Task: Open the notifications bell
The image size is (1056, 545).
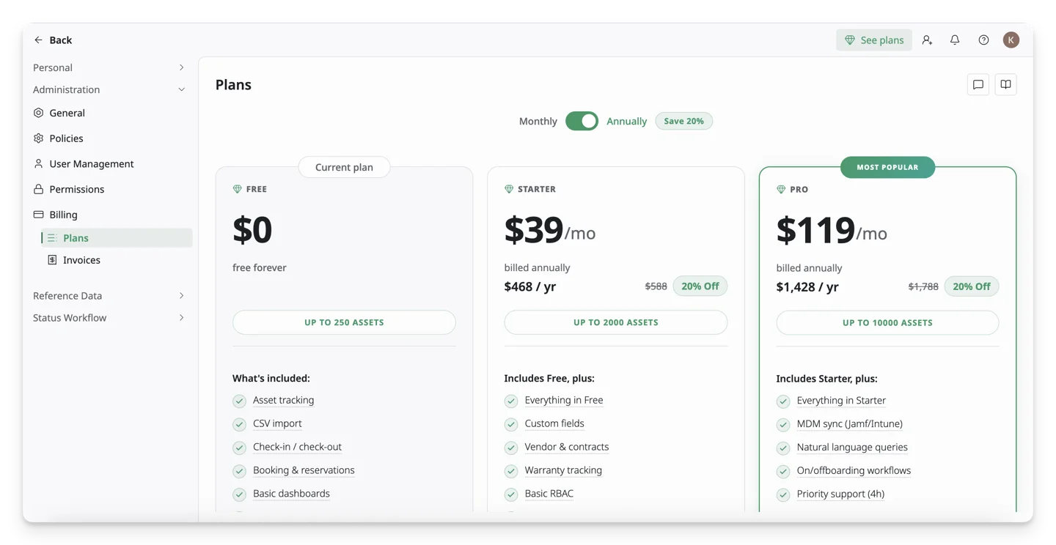Action: pyautogui.click(x=955, y=40)
